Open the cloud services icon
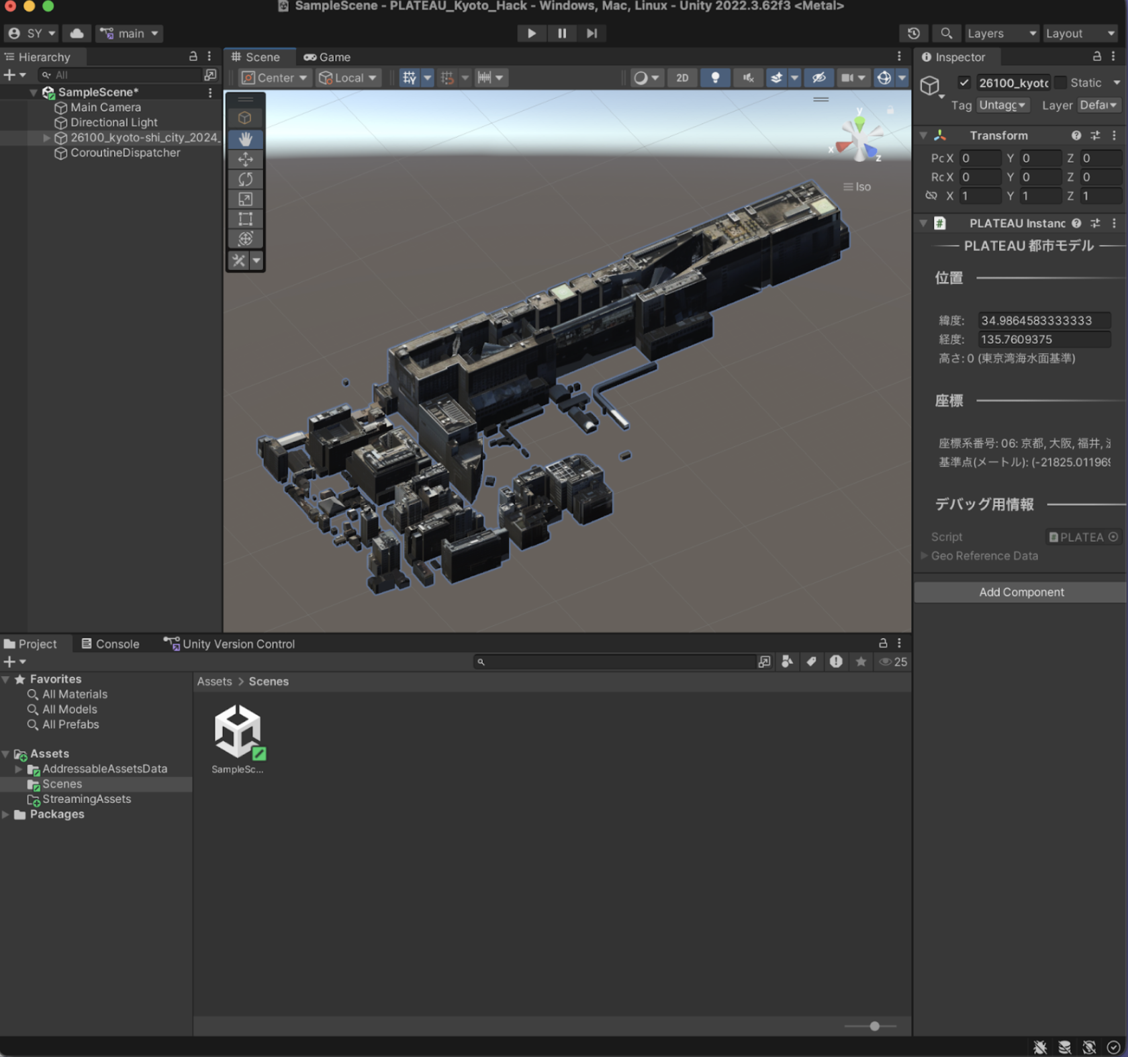 click(77, 33)
